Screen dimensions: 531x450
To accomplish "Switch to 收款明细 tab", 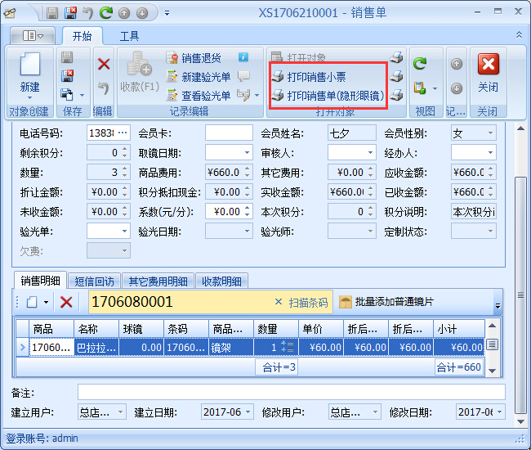I will tap(221, 281).
